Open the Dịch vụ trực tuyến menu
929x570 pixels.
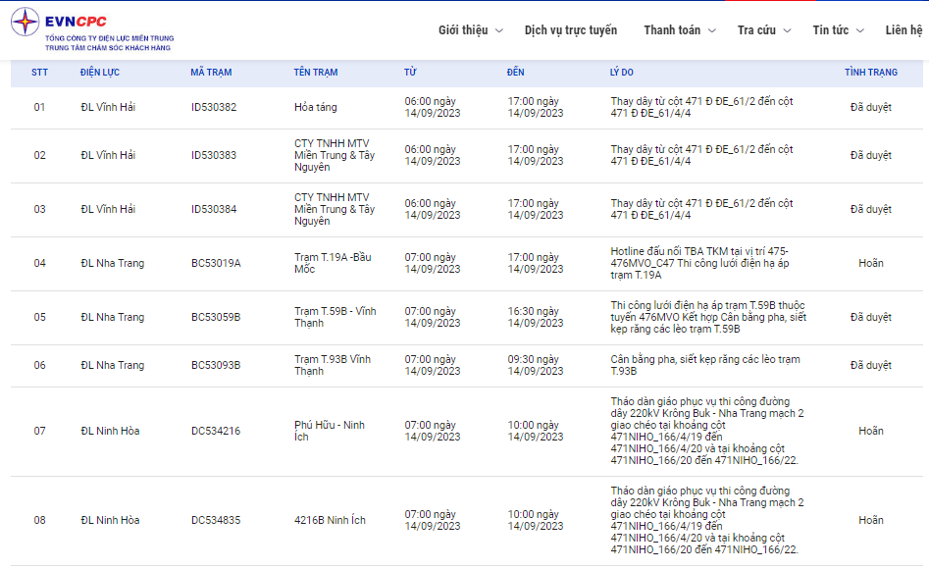[x=571, y=30]
